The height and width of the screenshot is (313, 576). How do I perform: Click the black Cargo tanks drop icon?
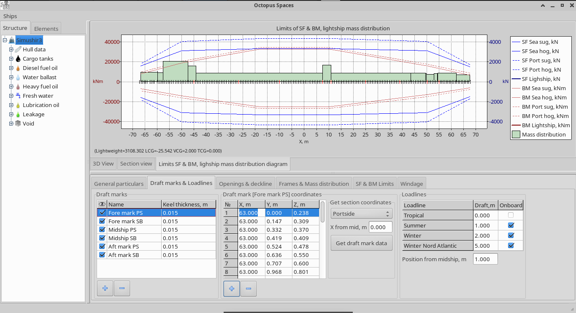[18, 59]
